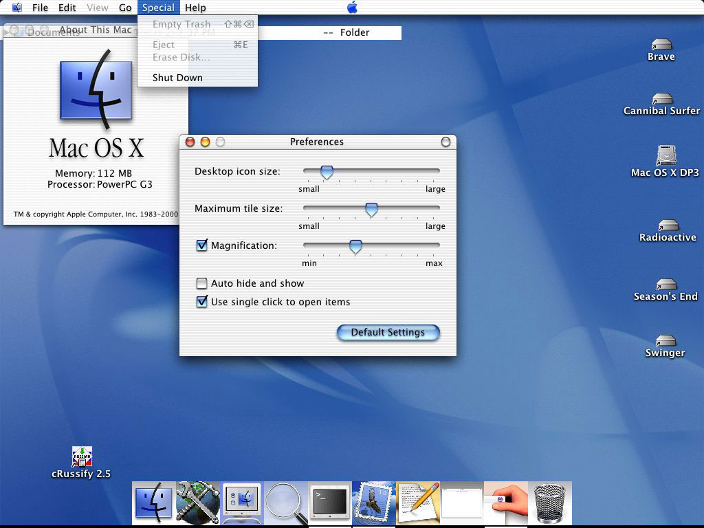The width and height of the screenshot is (704, 528).
Task: Close the Preferences window
Action: click(x=190, y=142)
